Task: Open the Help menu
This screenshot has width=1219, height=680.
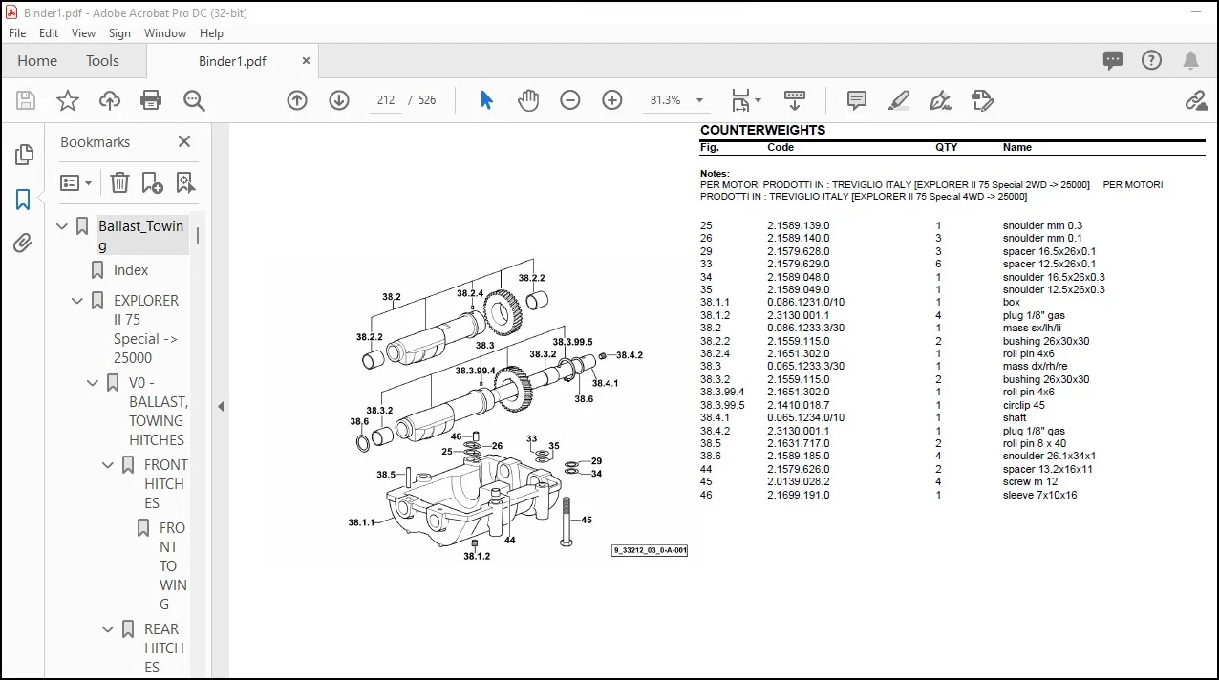Action: pyautogui.click(x=211, y=32)
